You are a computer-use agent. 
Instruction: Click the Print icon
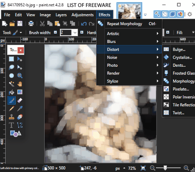[31, 23]
